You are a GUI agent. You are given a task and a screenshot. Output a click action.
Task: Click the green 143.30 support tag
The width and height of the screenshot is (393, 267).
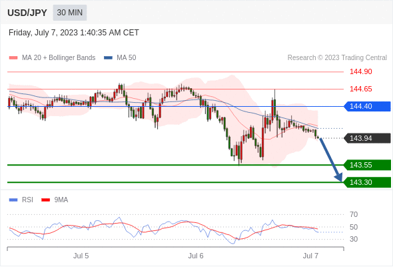click(367, 182)
